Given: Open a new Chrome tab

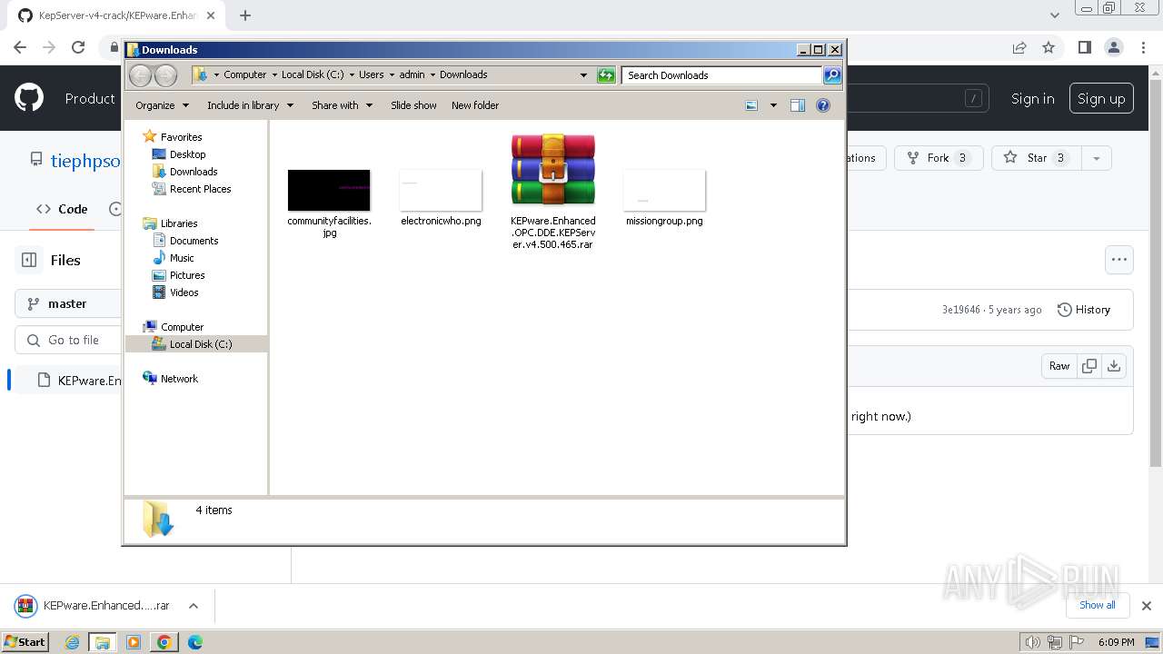Looking at the screenshot, I should click(x=245, y=15).
